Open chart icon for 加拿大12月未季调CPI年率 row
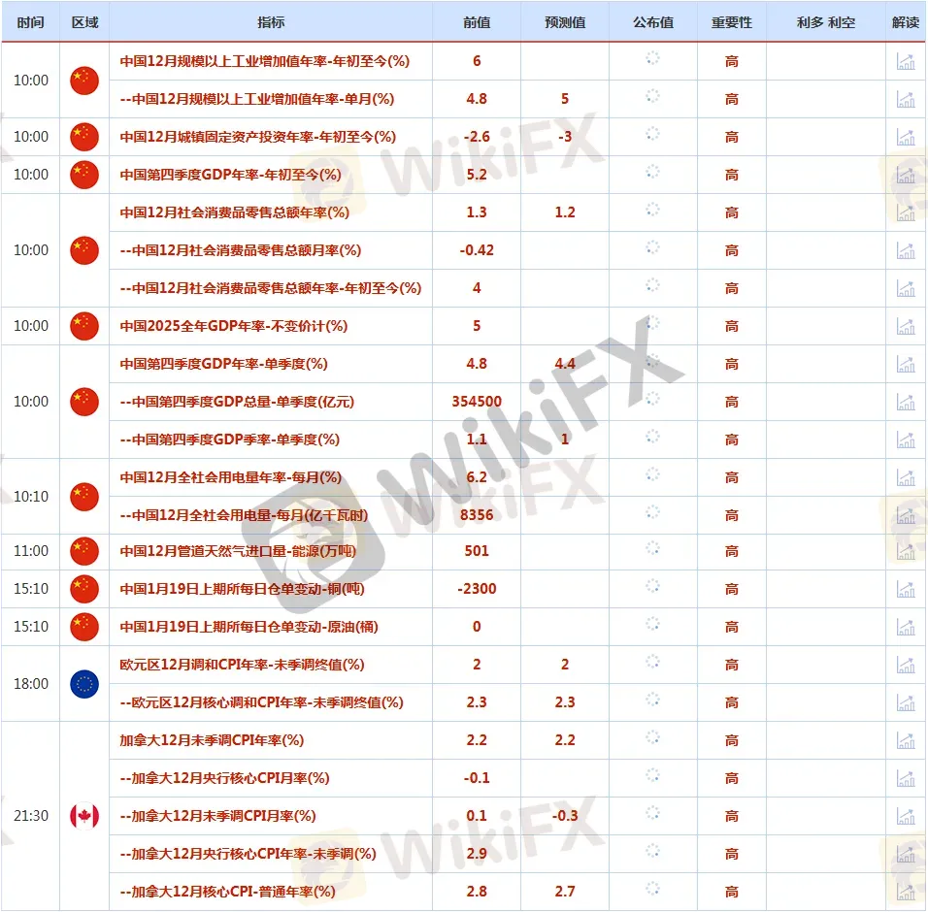The image size is (928, 912). [906, 740]
